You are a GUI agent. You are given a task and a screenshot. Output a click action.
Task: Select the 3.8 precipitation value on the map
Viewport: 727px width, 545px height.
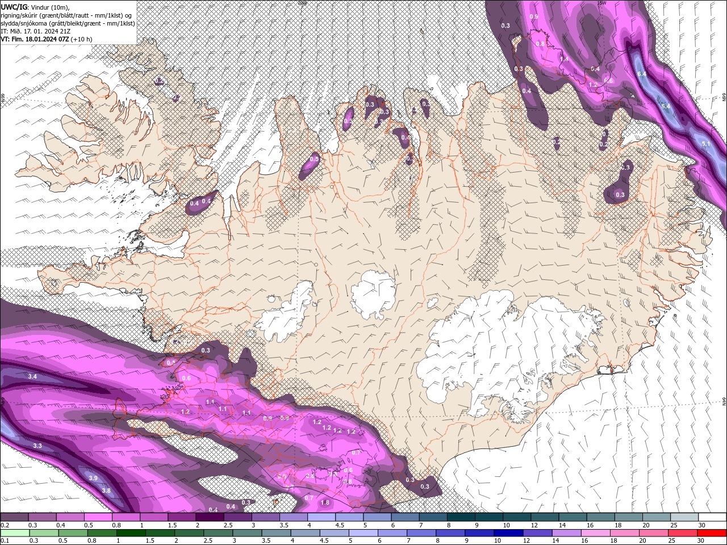pos(106,491)
